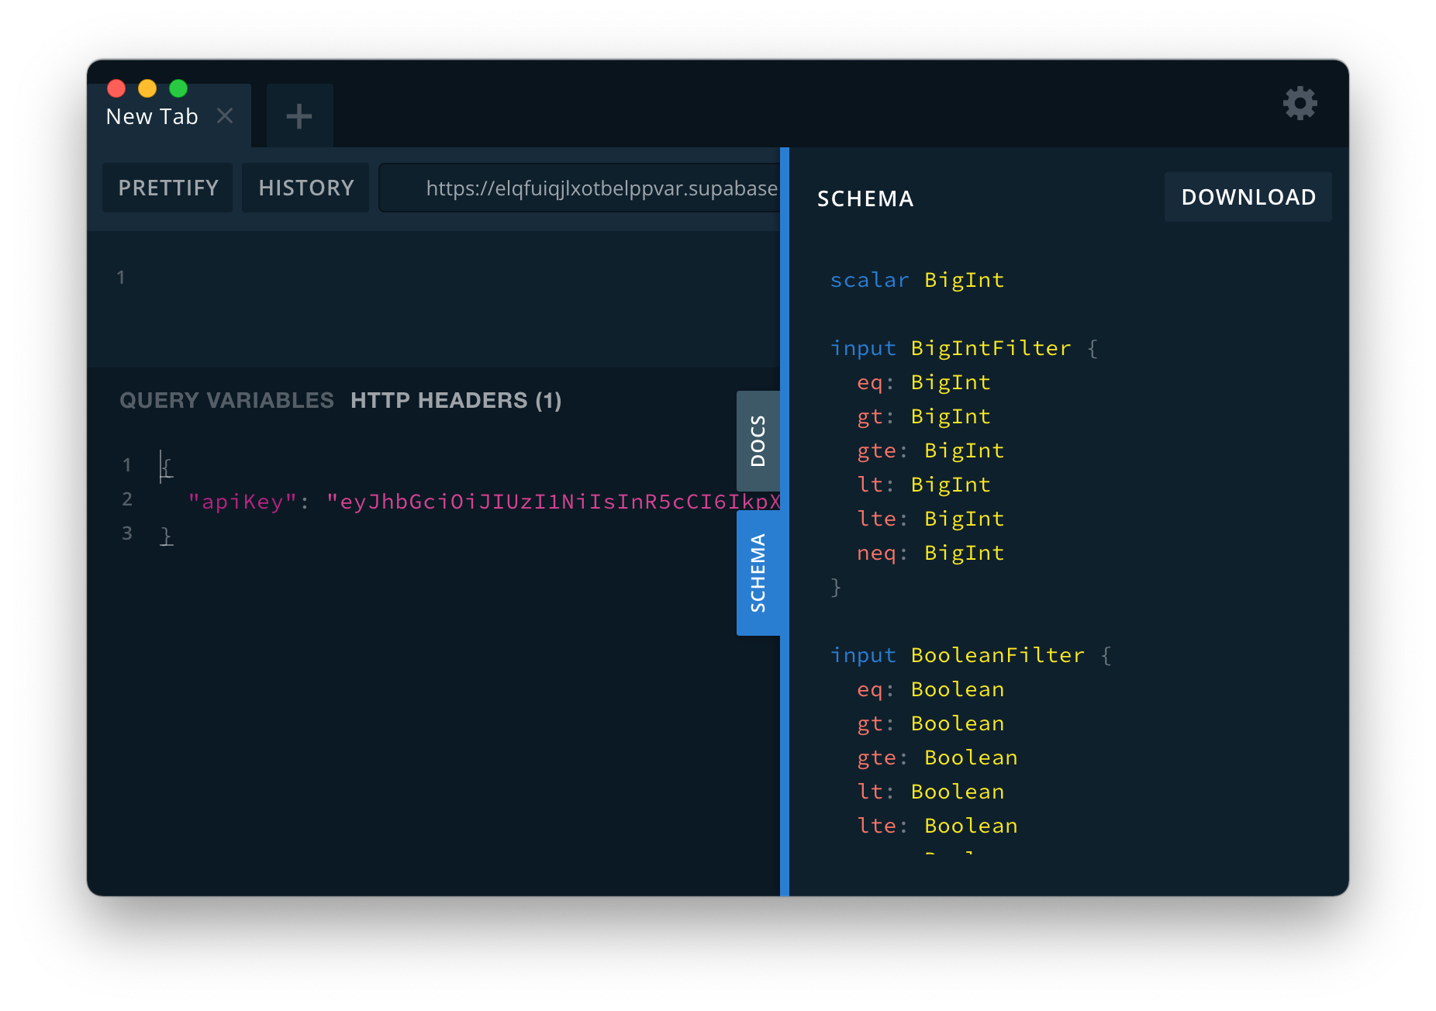Click the green zoom traffic light button
Screen dimensions: 1436x1011
pos(178,88)
